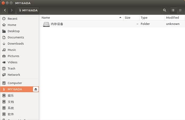The image size is (185, 120).
Task: Click the Pictures camera icon
Action: click(4, 56)
